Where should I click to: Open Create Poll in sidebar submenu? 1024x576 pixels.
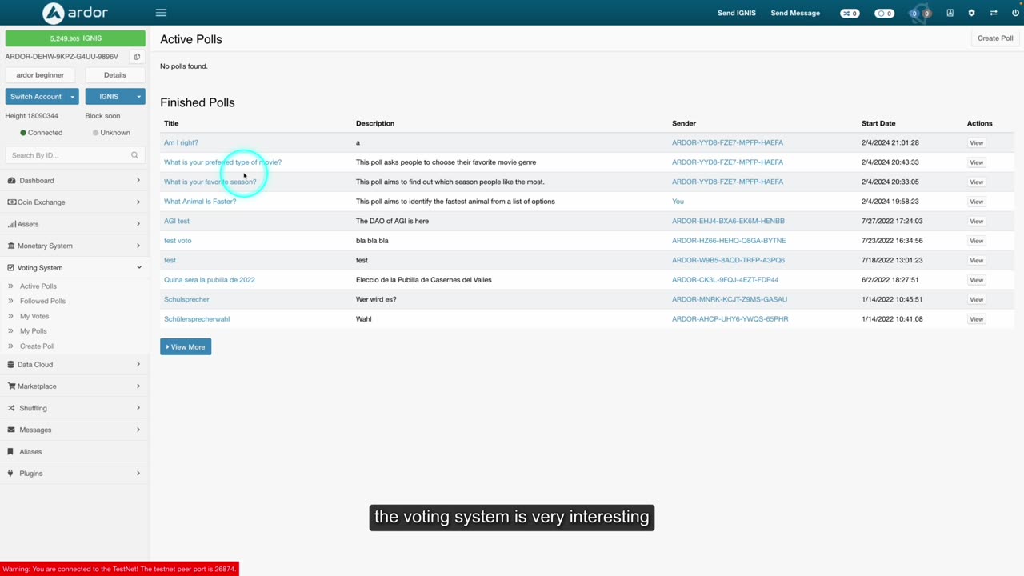tap(38, 346)
